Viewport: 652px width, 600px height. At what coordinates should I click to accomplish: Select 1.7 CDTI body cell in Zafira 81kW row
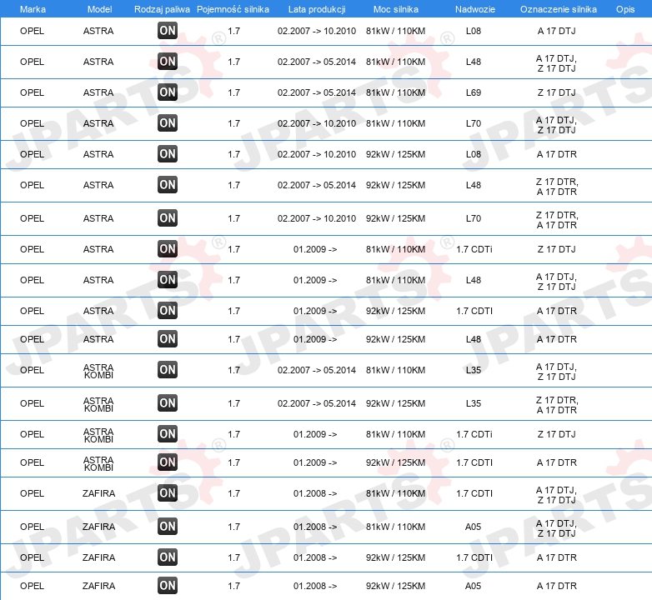pyautogui.click(x=474, y=493)
